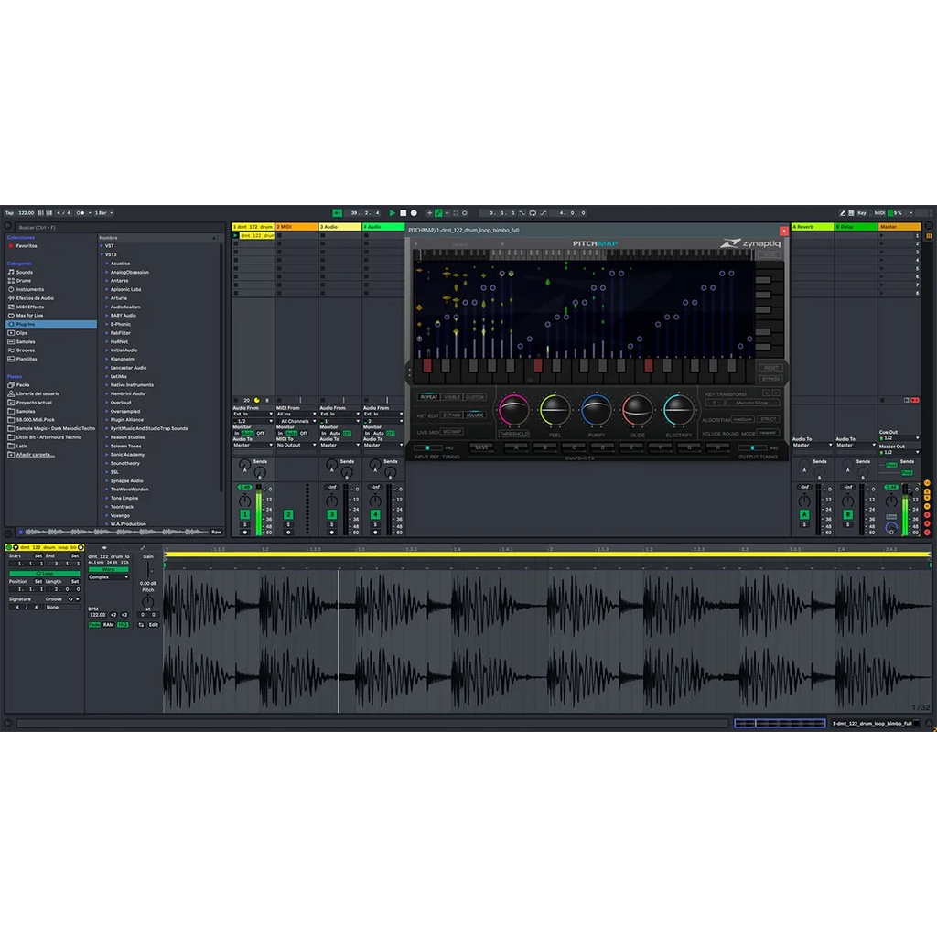
Task: Open the MIDI To No Output dropdown
Action: point(296,446)
